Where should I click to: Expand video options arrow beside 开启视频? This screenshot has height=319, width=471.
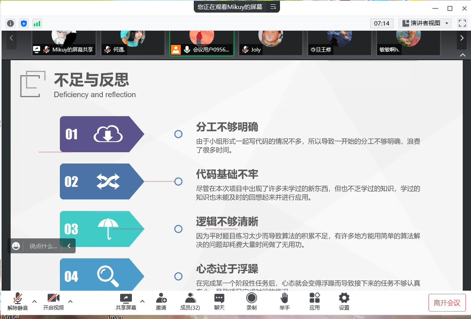click(x=70, y=301)
